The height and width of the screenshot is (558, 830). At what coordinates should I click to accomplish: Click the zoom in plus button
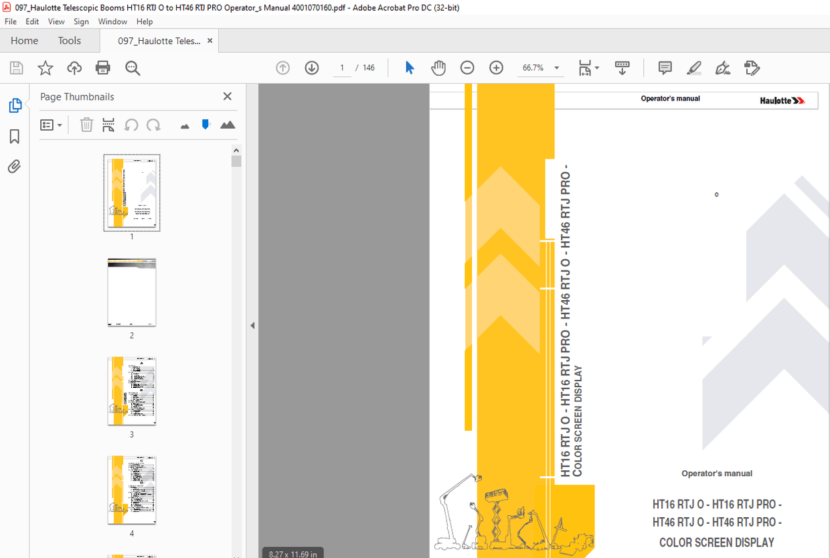496,68
